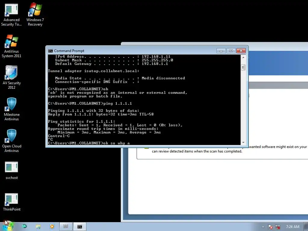Open Command Prompt title bar system icon
This screenshot has height=231, width=308.
point(51,51)
